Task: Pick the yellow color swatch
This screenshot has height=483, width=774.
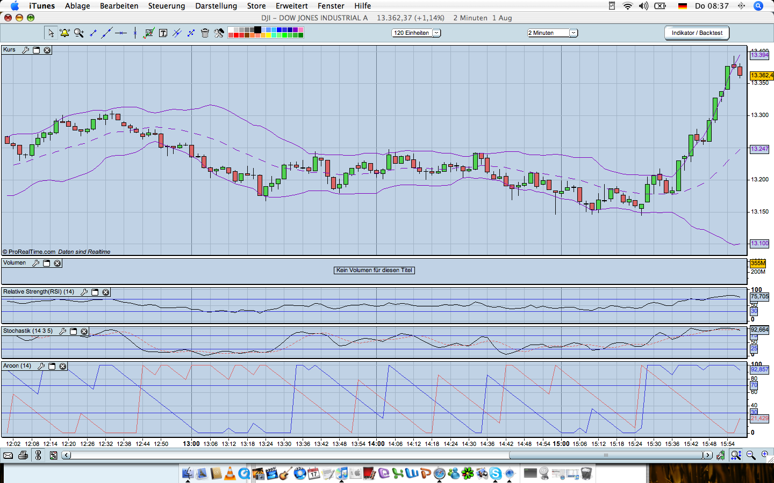Action: (268, 35)
